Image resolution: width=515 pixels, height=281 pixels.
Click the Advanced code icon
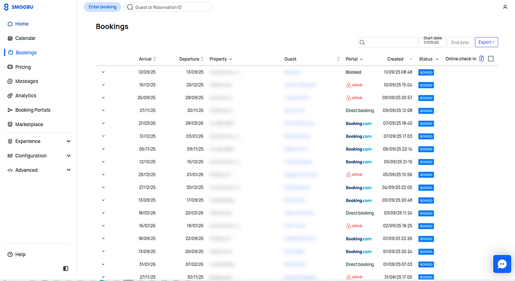coord(10,170)
